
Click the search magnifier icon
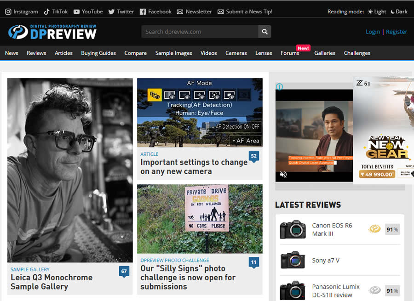pyautogui.click(x=264, y=32)
